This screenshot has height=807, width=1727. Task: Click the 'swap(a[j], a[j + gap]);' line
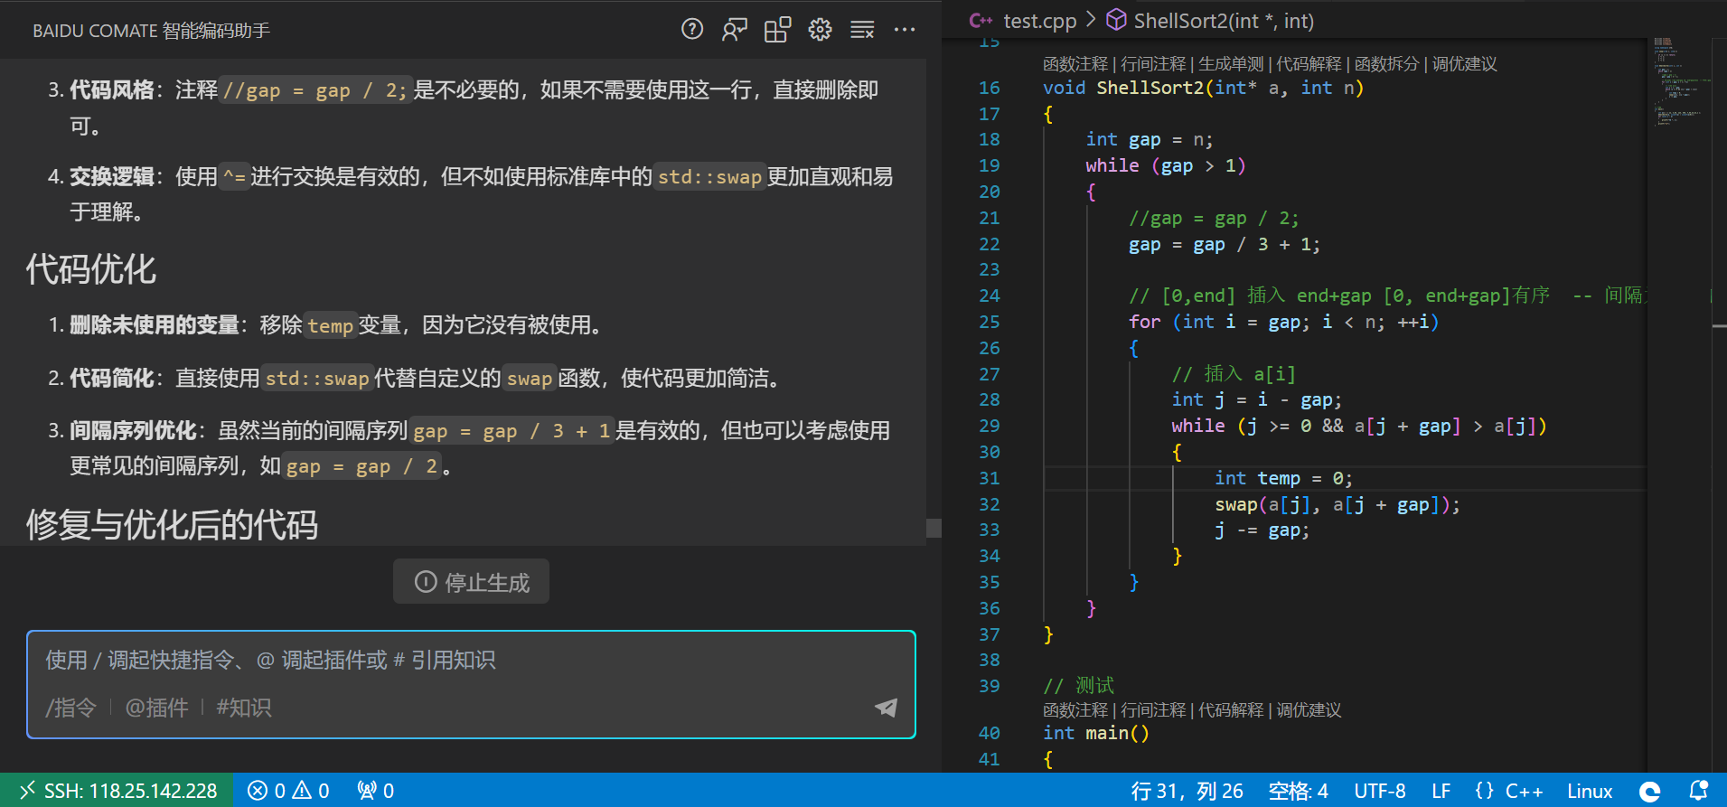point(1337,504)
